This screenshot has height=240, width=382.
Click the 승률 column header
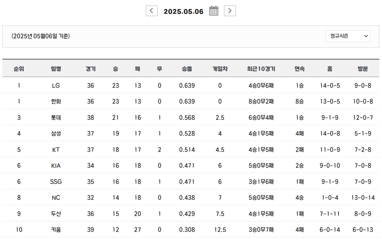(187, 69)
